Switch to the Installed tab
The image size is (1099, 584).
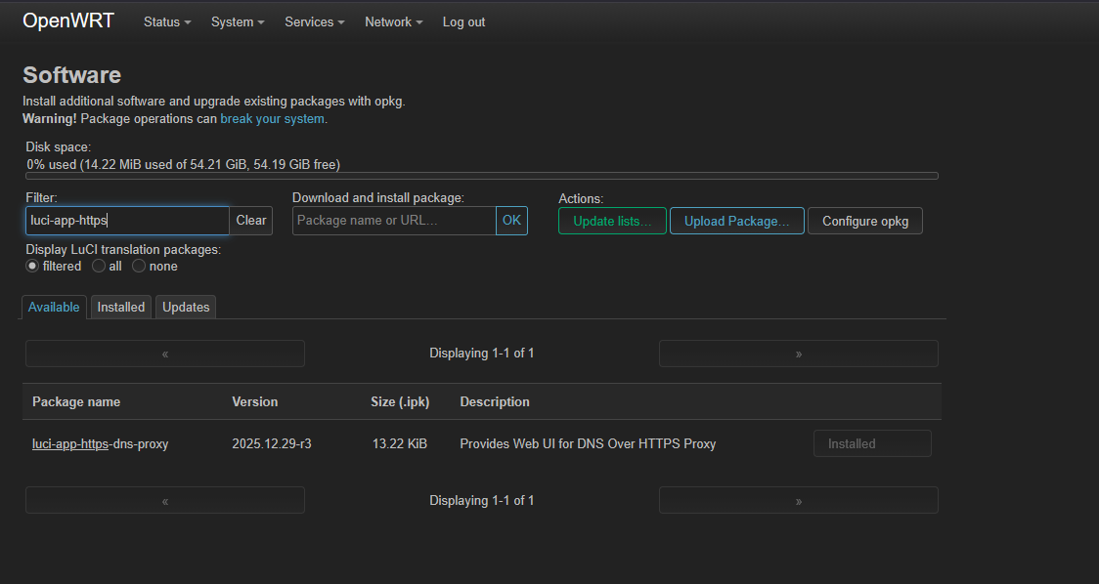[120, 307]
